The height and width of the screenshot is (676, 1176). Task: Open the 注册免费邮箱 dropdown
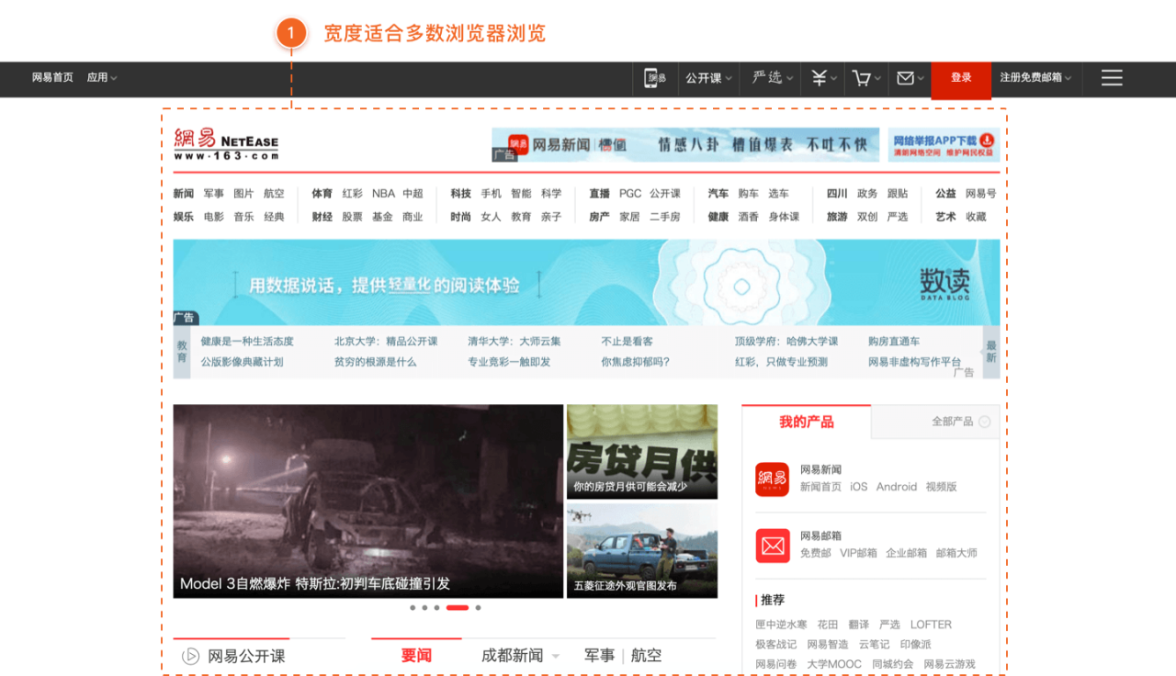coord(1035,78)
